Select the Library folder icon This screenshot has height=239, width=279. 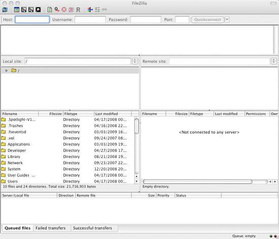click(x=4, y=156)
